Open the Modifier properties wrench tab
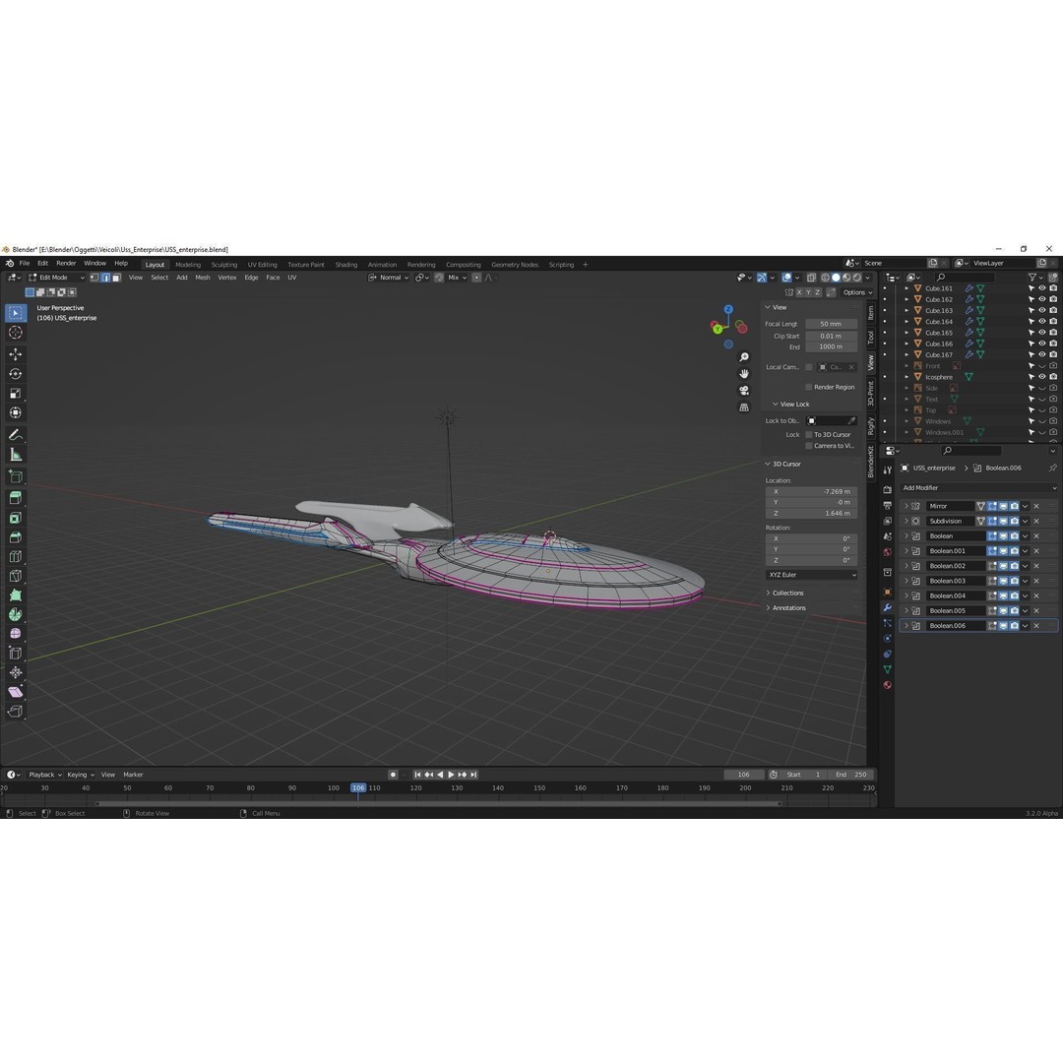1063x1063 pixels. click(x=888, y=607)
